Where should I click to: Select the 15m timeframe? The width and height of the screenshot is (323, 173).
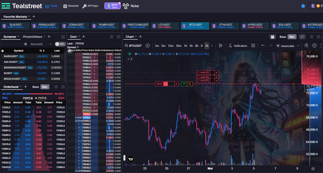tap(171, 46)
